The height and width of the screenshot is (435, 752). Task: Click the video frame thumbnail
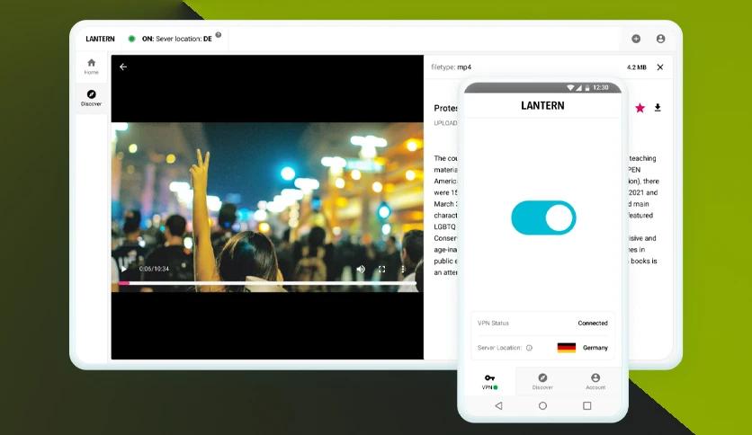tap(268, 207)
